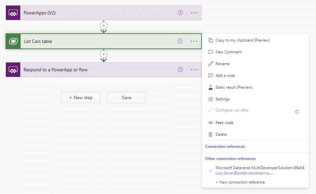Click the PowerApps (V2) trigger icon
The height and width of the screenshot is (194, 316).
[x=13, y=13]
